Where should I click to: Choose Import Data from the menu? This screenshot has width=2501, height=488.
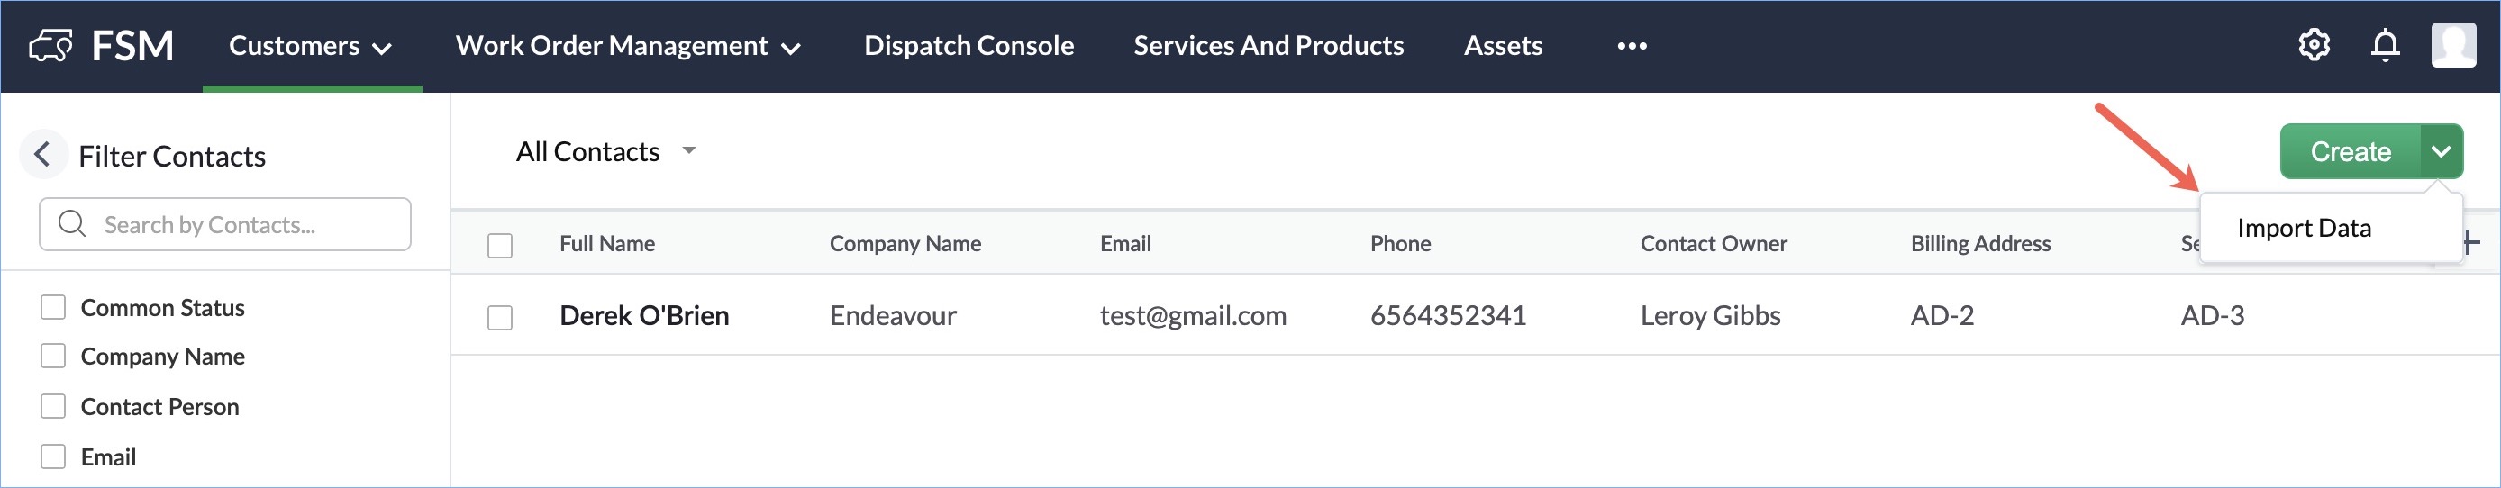pos(2304,228)
